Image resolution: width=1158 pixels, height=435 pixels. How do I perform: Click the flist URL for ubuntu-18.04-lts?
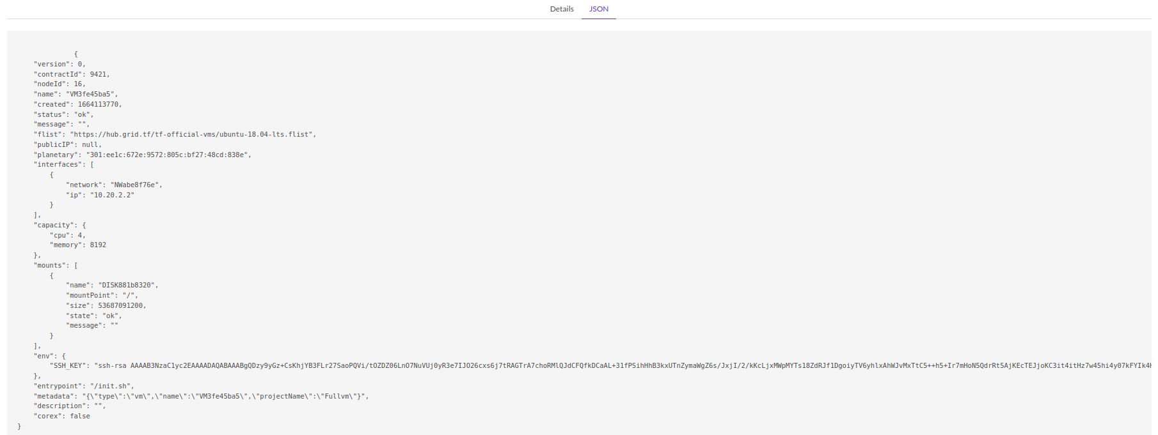[192, 135]
